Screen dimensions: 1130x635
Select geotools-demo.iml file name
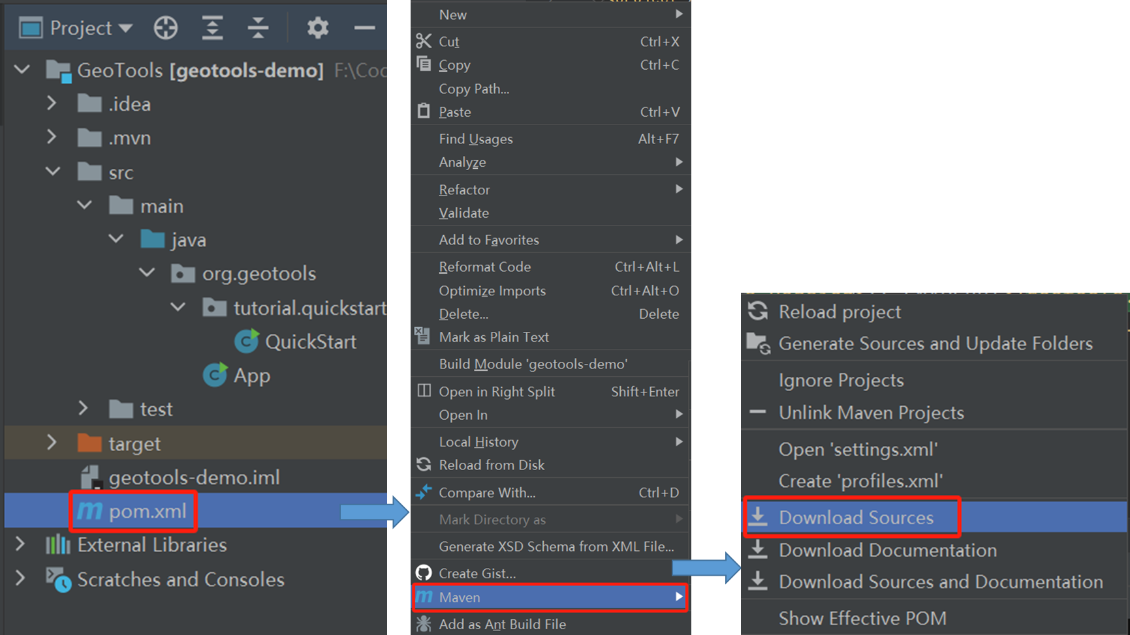pyautogui.click(x=194, y=477)
